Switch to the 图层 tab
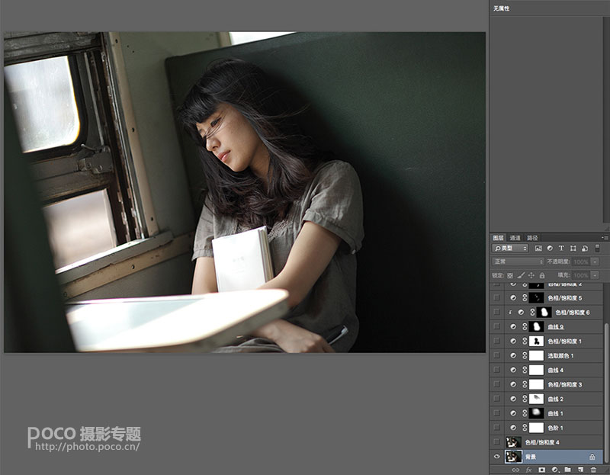The image size is (610, 475). coord(499,238)
